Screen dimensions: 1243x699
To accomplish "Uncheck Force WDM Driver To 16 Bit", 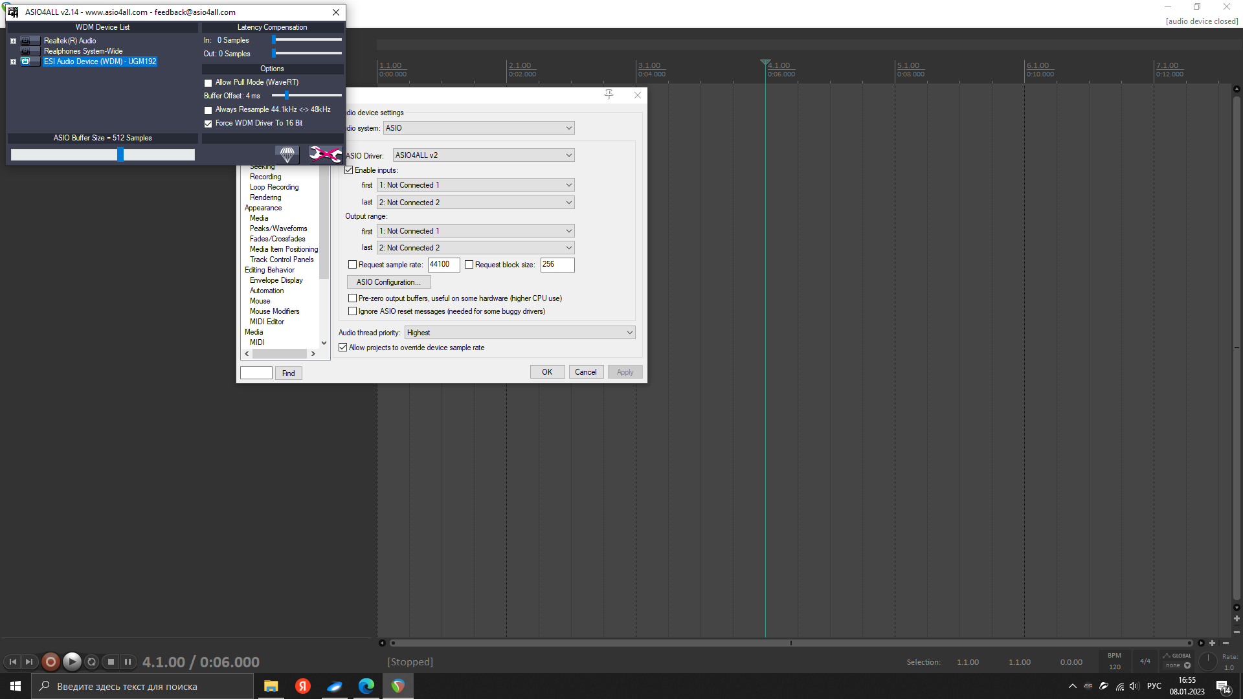I will click(208, 124).
